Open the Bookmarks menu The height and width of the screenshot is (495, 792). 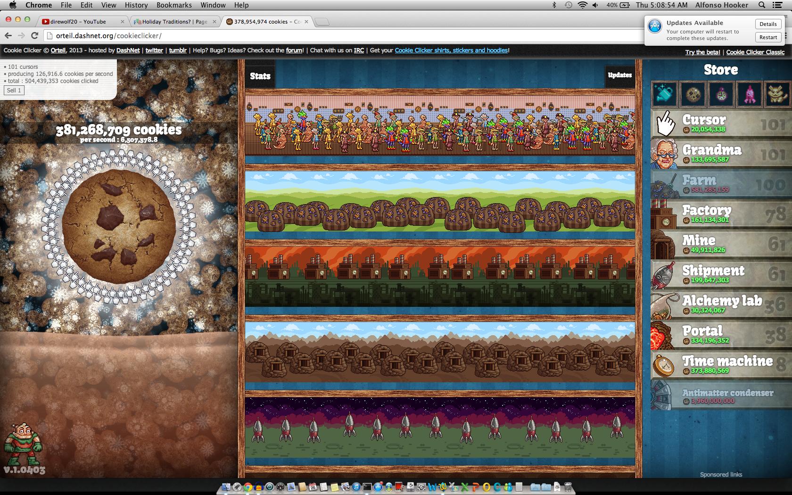(x=174, y=5)
